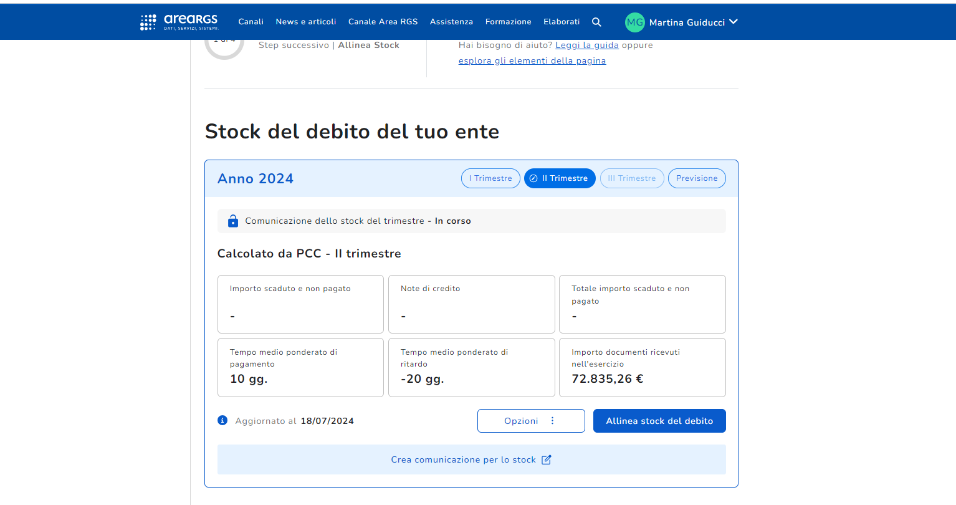Open the Canali menu
The width and height of the screenshot is (956, 505).
pos(251,22)
